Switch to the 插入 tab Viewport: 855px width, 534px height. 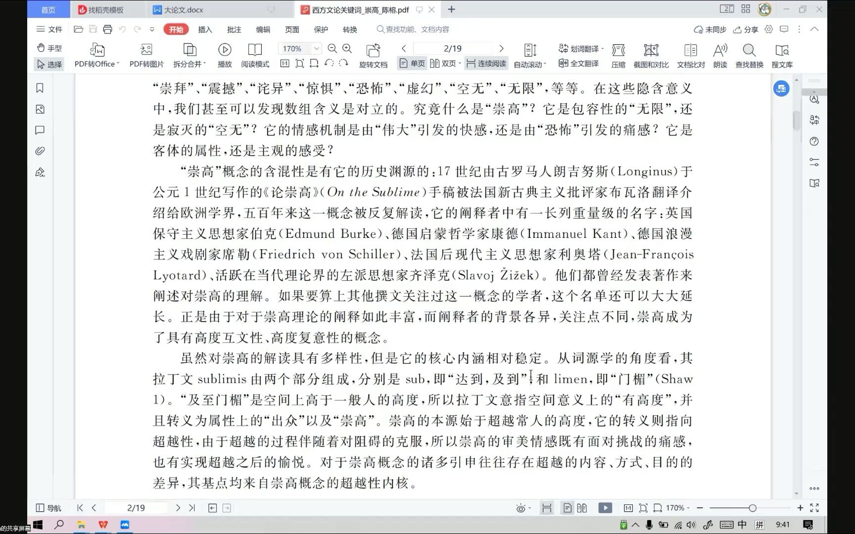coord(205,29)
